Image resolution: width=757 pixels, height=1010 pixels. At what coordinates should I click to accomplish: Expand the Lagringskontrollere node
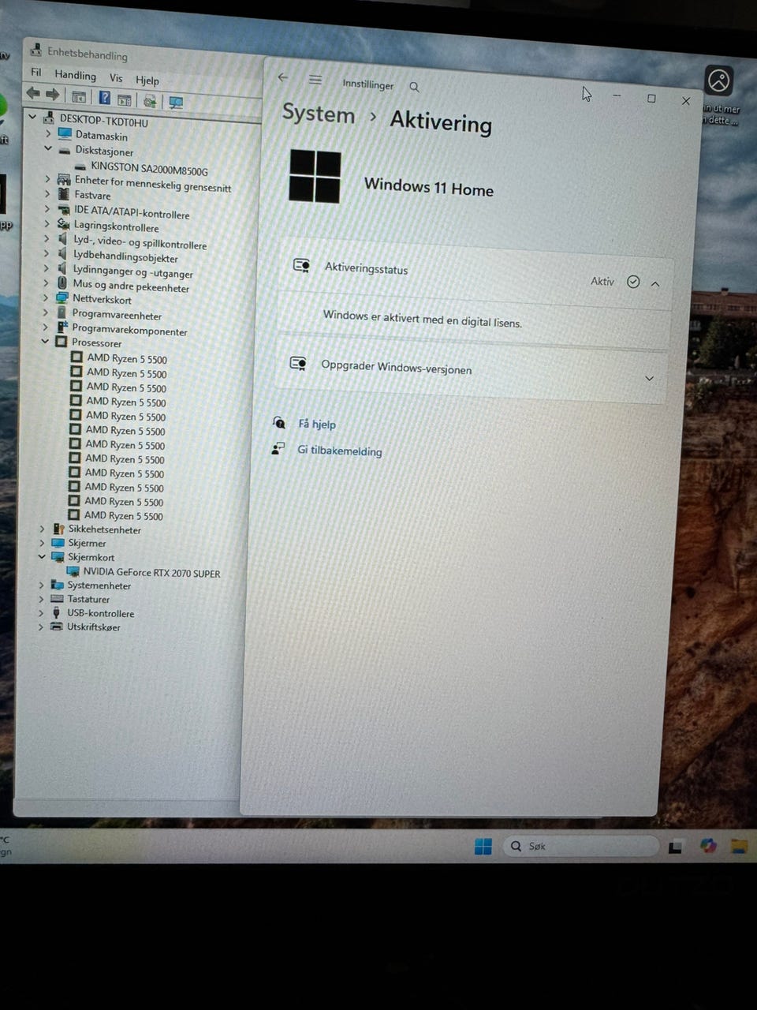point(47,224)
